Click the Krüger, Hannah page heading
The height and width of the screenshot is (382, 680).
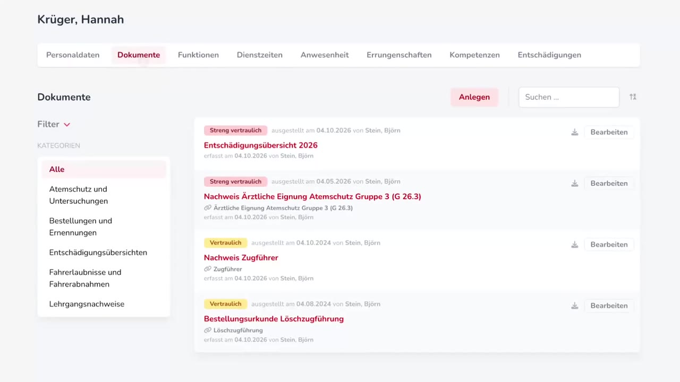coord(81,20)
